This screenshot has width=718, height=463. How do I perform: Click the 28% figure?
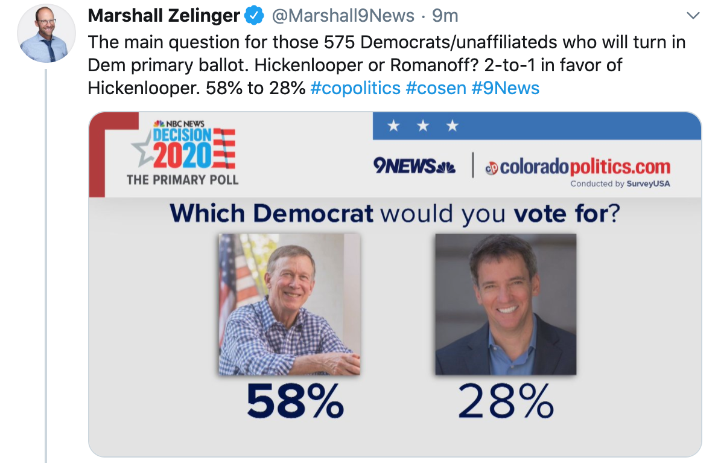506,401
